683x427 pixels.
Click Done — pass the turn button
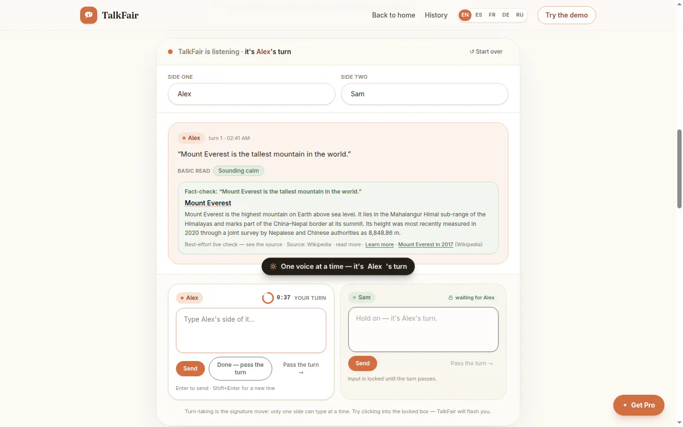(240, 369)
